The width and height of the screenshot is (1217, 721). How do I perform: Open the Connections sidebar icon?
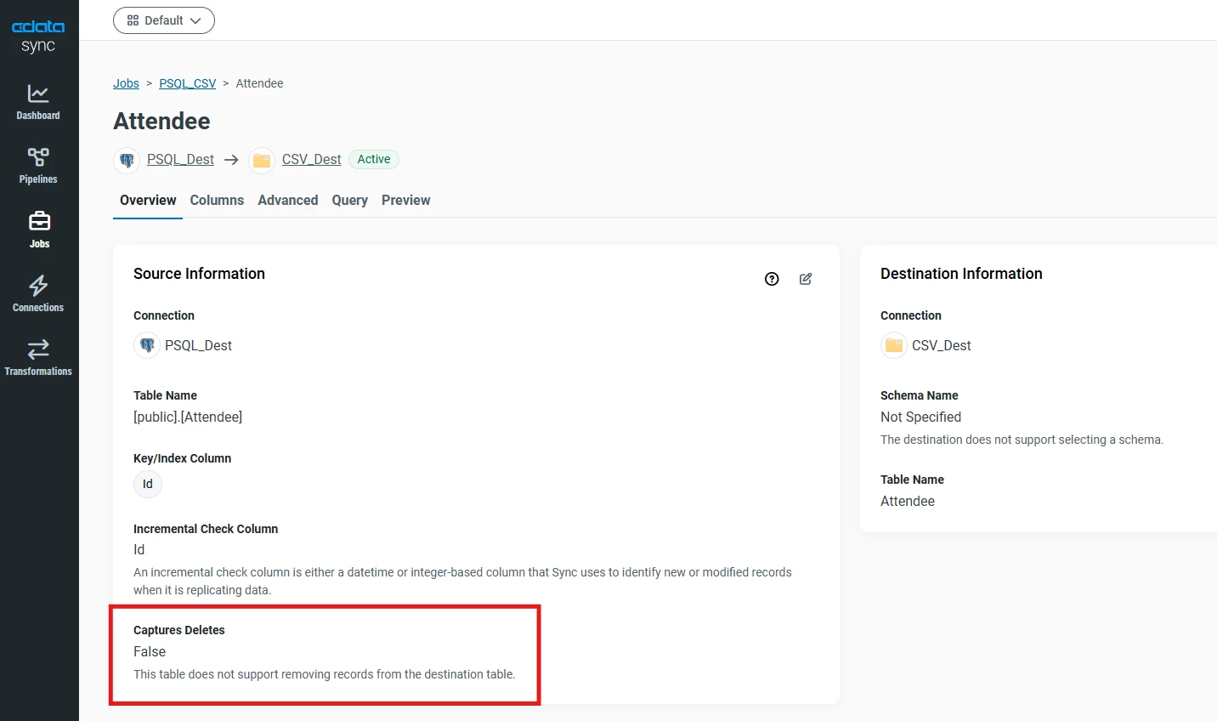pos(38,294)
